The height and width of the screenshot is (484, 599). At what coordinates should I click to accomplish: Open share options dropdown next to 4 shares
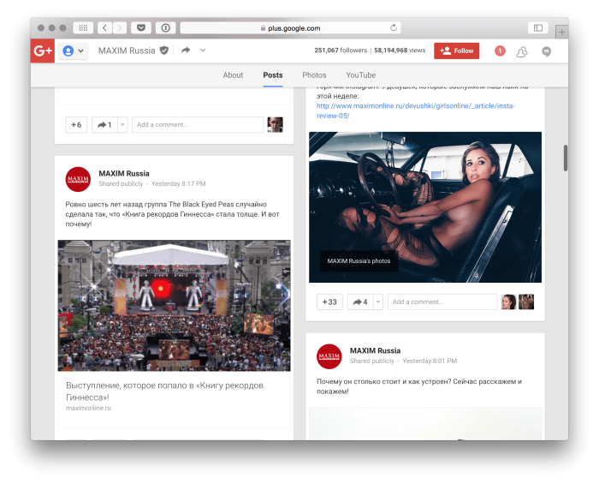pyautogui.click(x=378, y=302)
